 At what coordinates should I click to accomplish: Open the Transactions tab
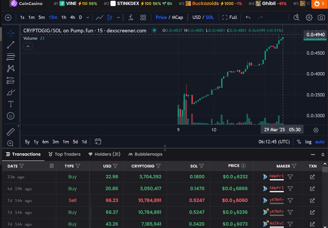coord(23,154)
